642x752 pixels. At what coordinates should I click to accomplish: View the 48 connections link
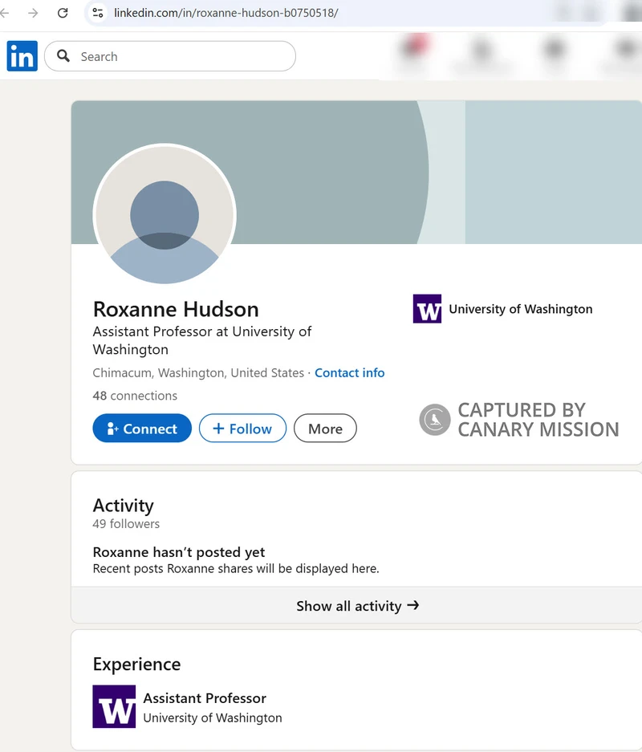[135, 396]
